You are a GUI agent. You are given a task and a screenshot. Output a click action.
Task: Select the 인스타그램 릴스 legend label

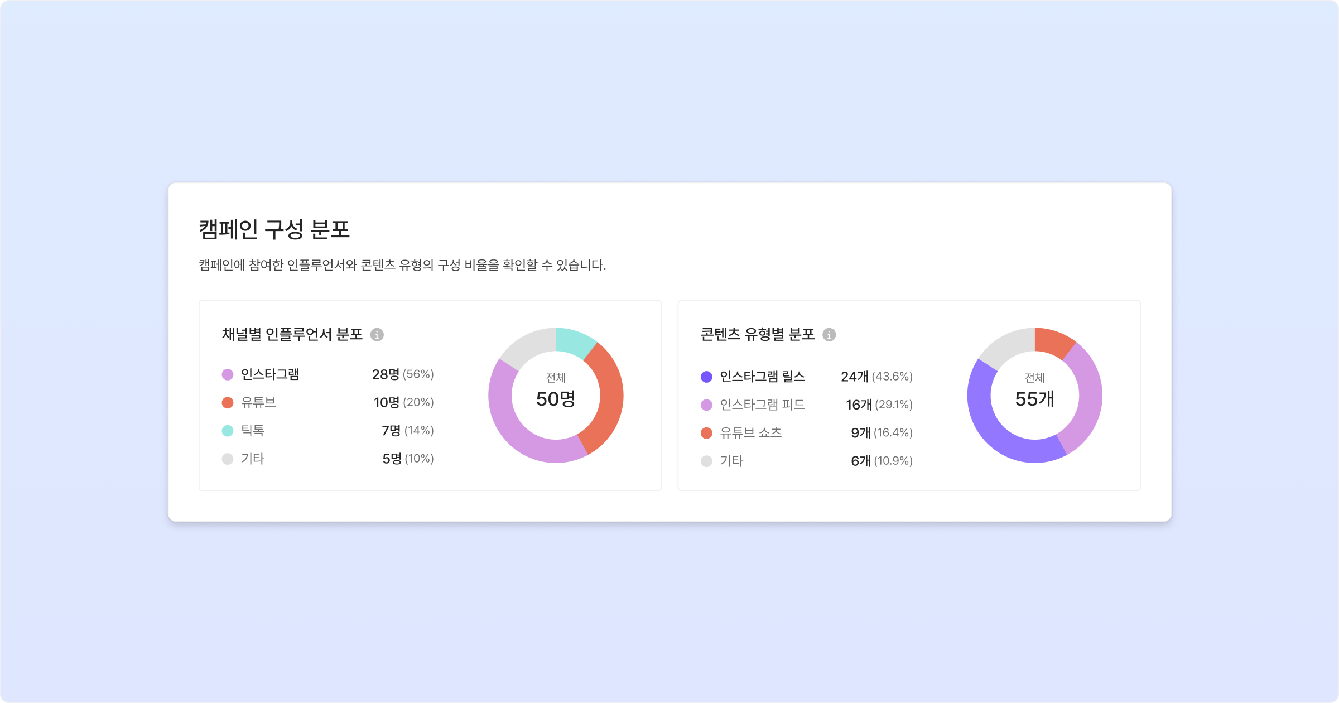(x=762, y=377)
